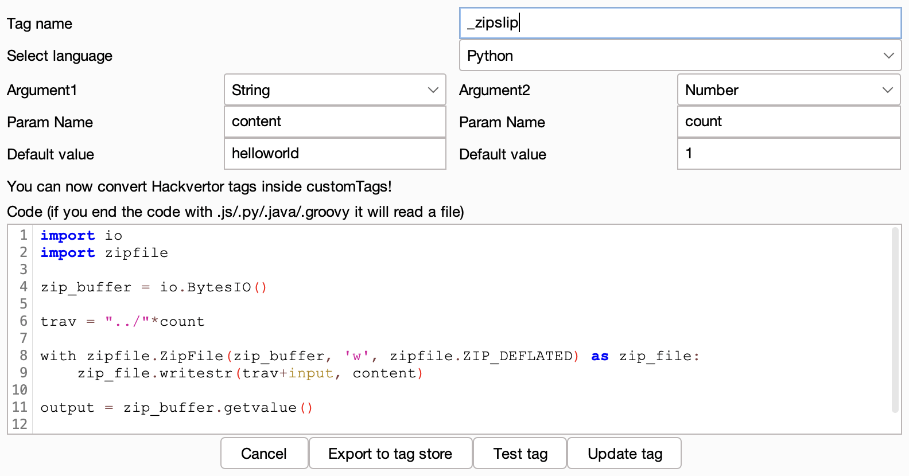This screenshot has width=909, height=476.
Task: Place cursor on the 'trav' assignment line
Action: pyautogui.click(x=123, y=322)
